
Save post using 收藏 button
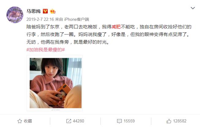point(25,121)
